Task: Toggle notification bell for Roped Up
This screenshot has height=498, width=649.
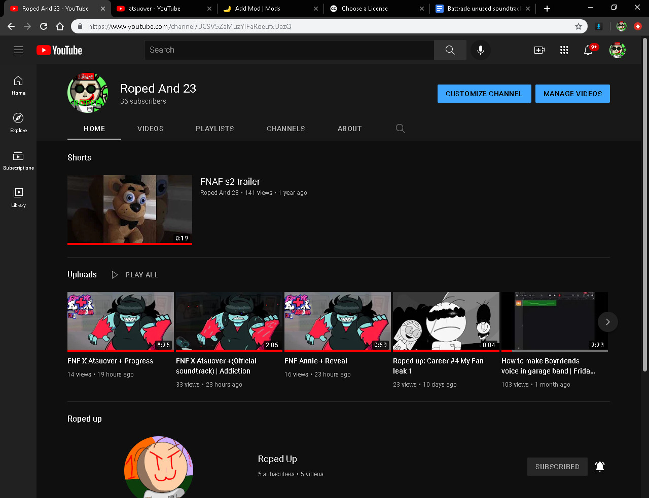Action: point(599,467)
